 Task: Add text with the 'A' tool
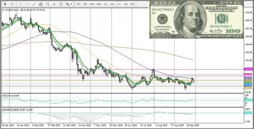[54, 4]
